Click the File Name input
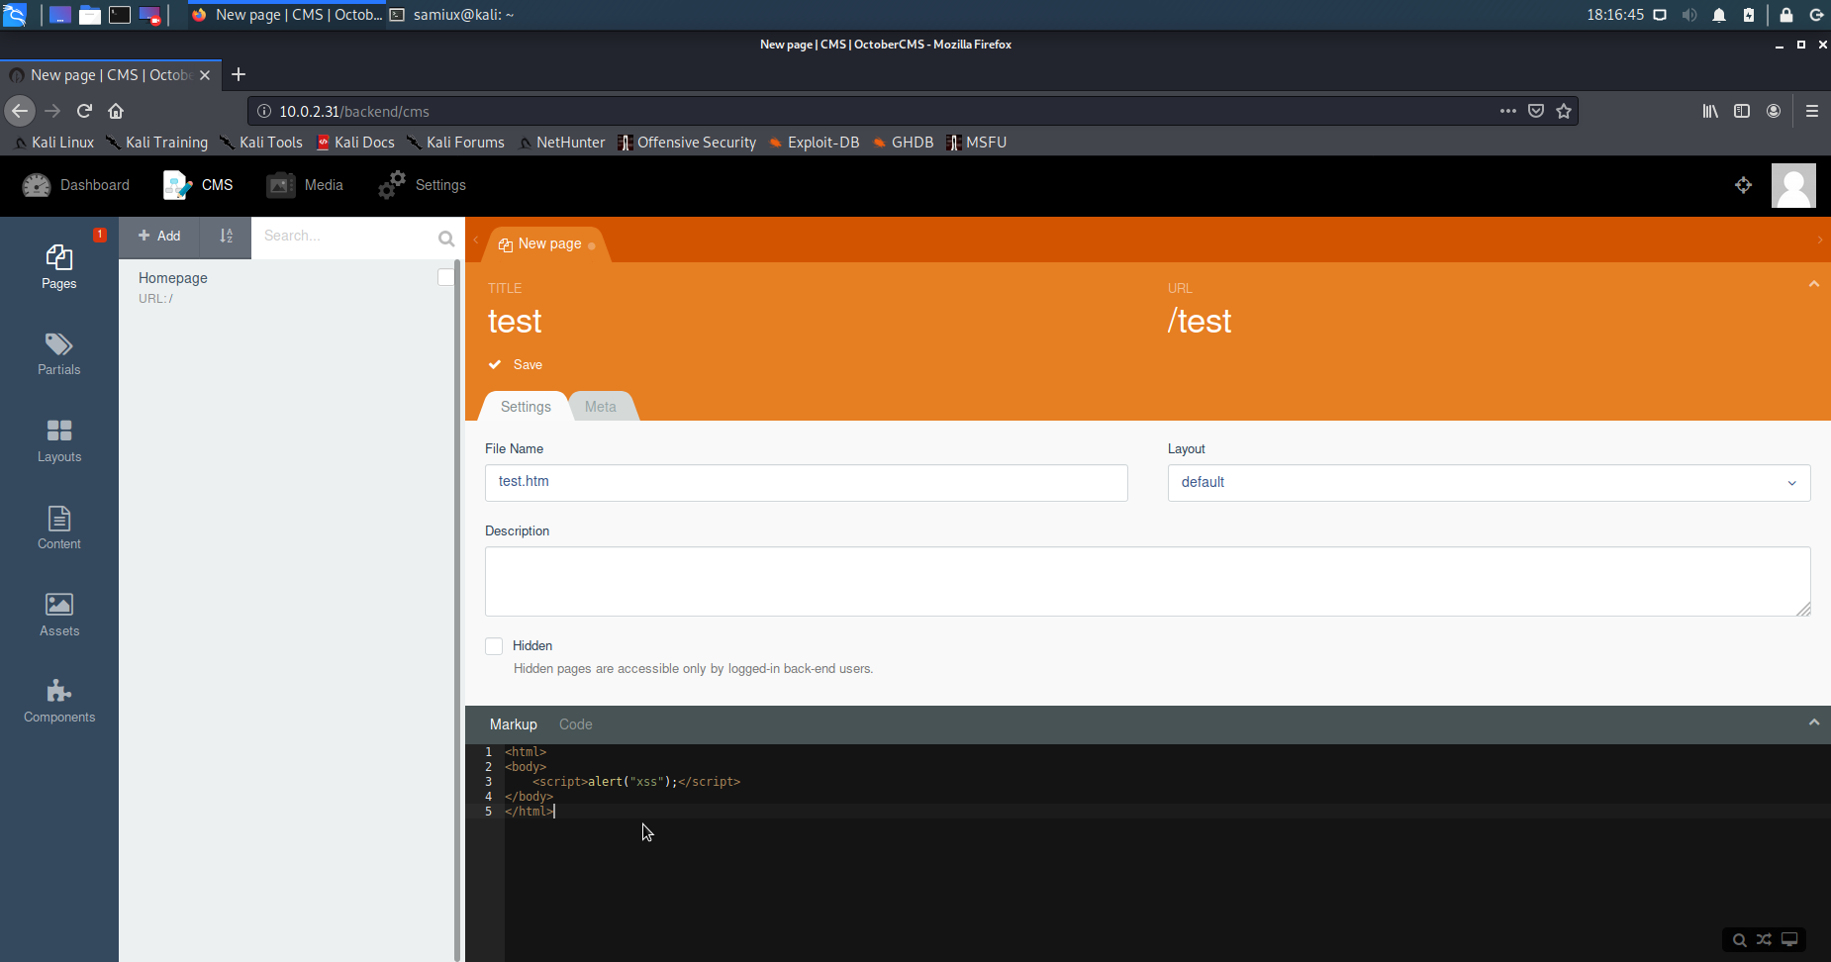This screenshot has width=1831, height=962. coord(807,482)
